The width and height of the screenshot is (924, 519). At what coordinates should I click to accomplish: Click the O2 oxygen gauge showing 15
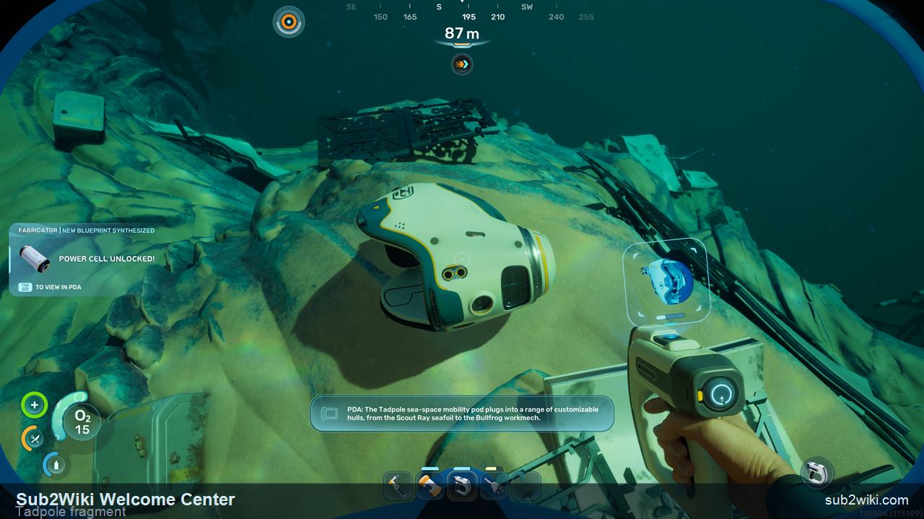point(81,422)
